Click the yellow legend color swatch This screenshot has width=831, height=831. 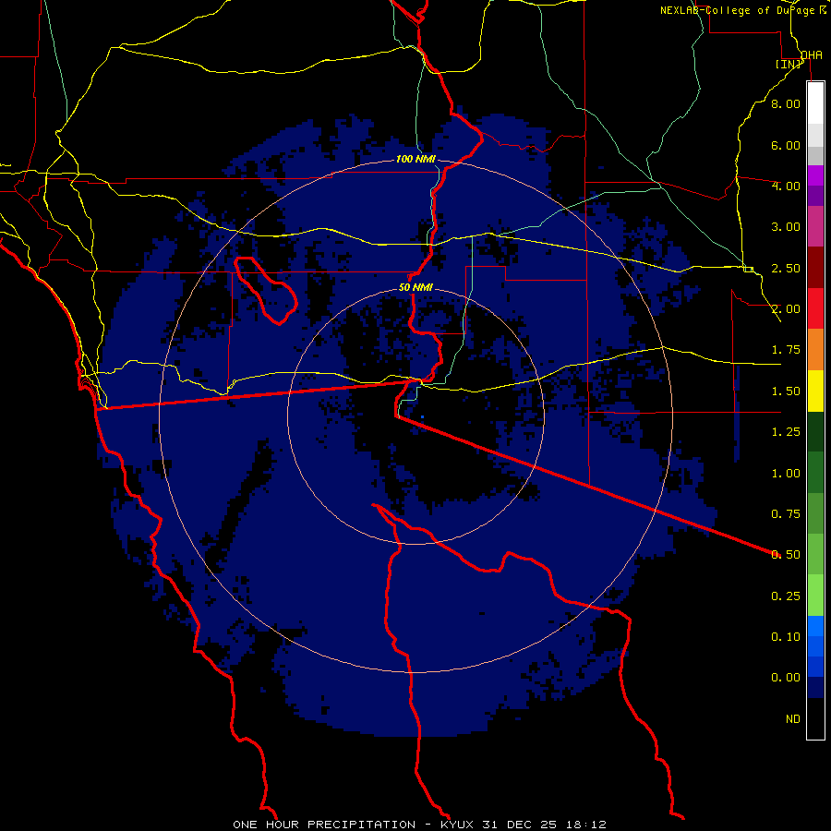click(815, 391)
